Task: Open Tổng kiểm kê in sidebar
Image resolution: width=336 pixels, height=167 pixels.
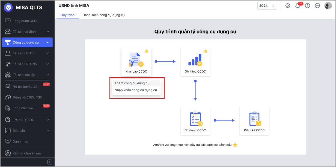Action: (x=23, y=108)
